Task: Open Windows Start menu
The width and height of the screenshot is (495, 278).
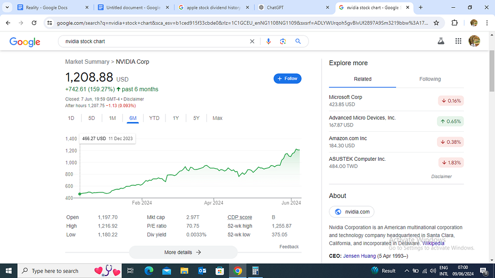Action: tap(9, 271)
